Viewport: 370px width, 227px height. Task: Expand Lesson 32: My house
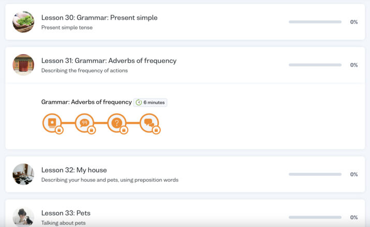coord(185,174)
